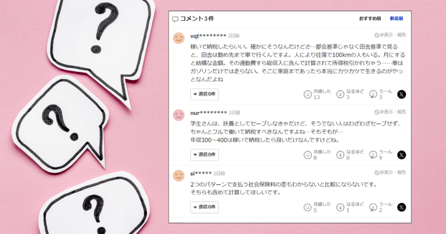Expand 返信0件 under si's comment
The width and height of the screenshot is (446, 234).
coord(205,207)
